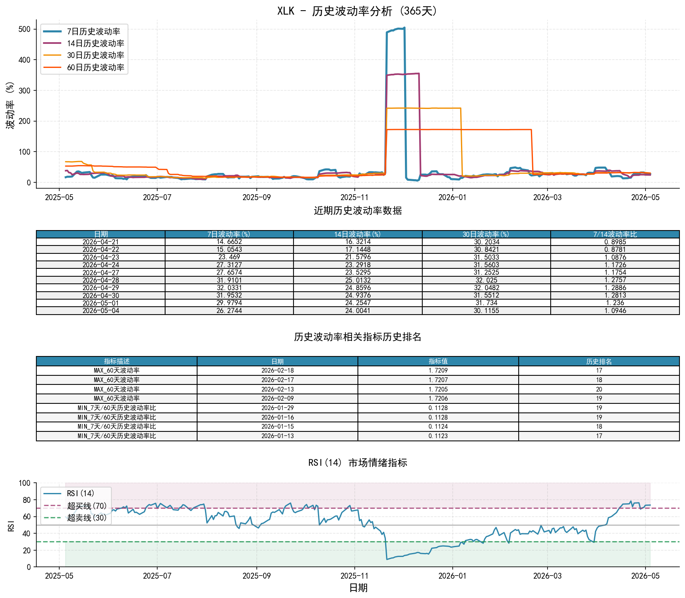Click the 40 tick on the RSI y-axis

click(26, 534)
